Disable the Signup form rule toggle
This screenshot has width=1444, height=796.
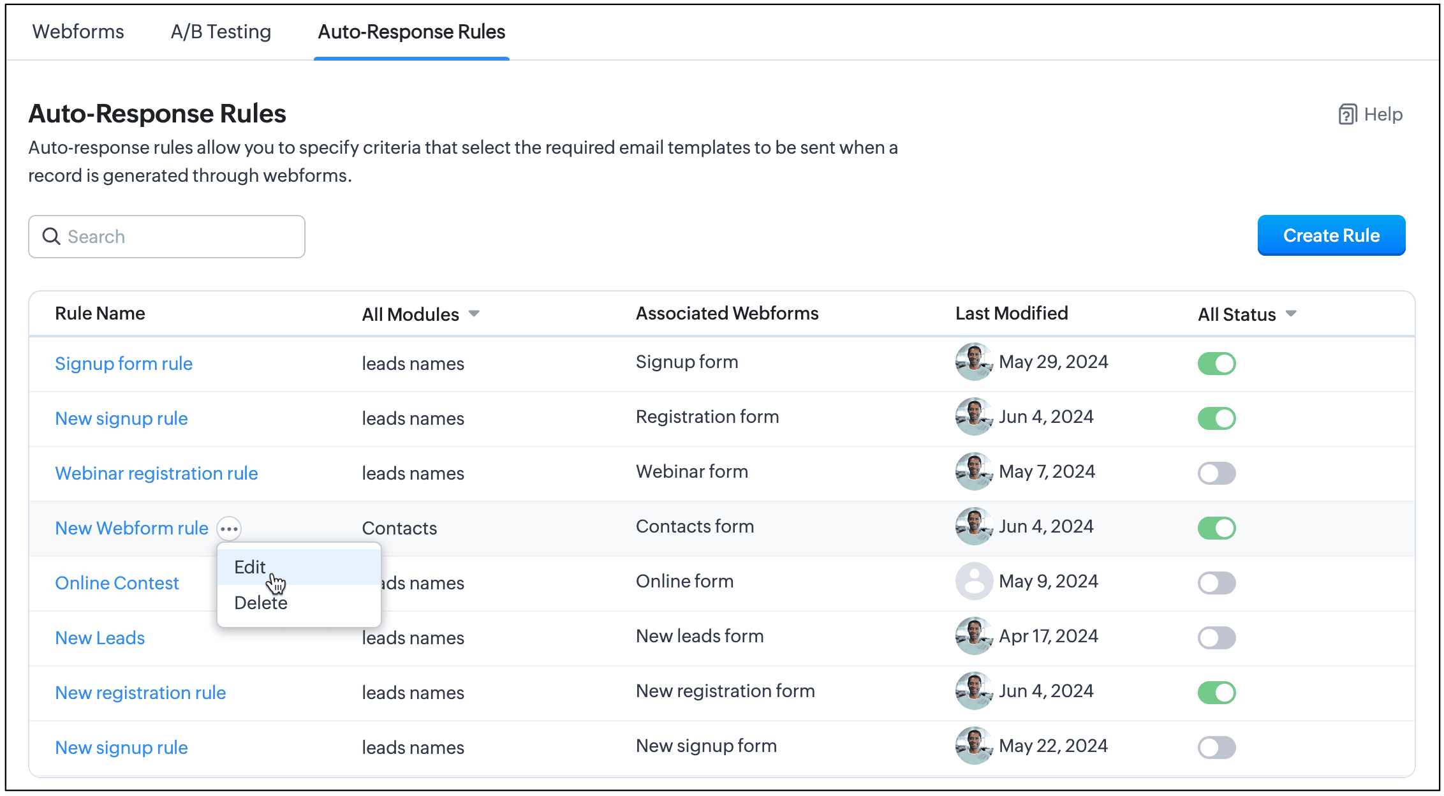coord(1216,364)
